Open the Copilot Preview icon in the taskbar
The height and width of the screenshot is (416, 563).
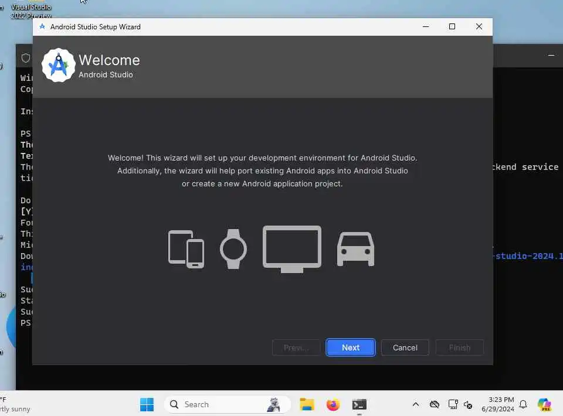pyautogui.click(x=544, y=404)
